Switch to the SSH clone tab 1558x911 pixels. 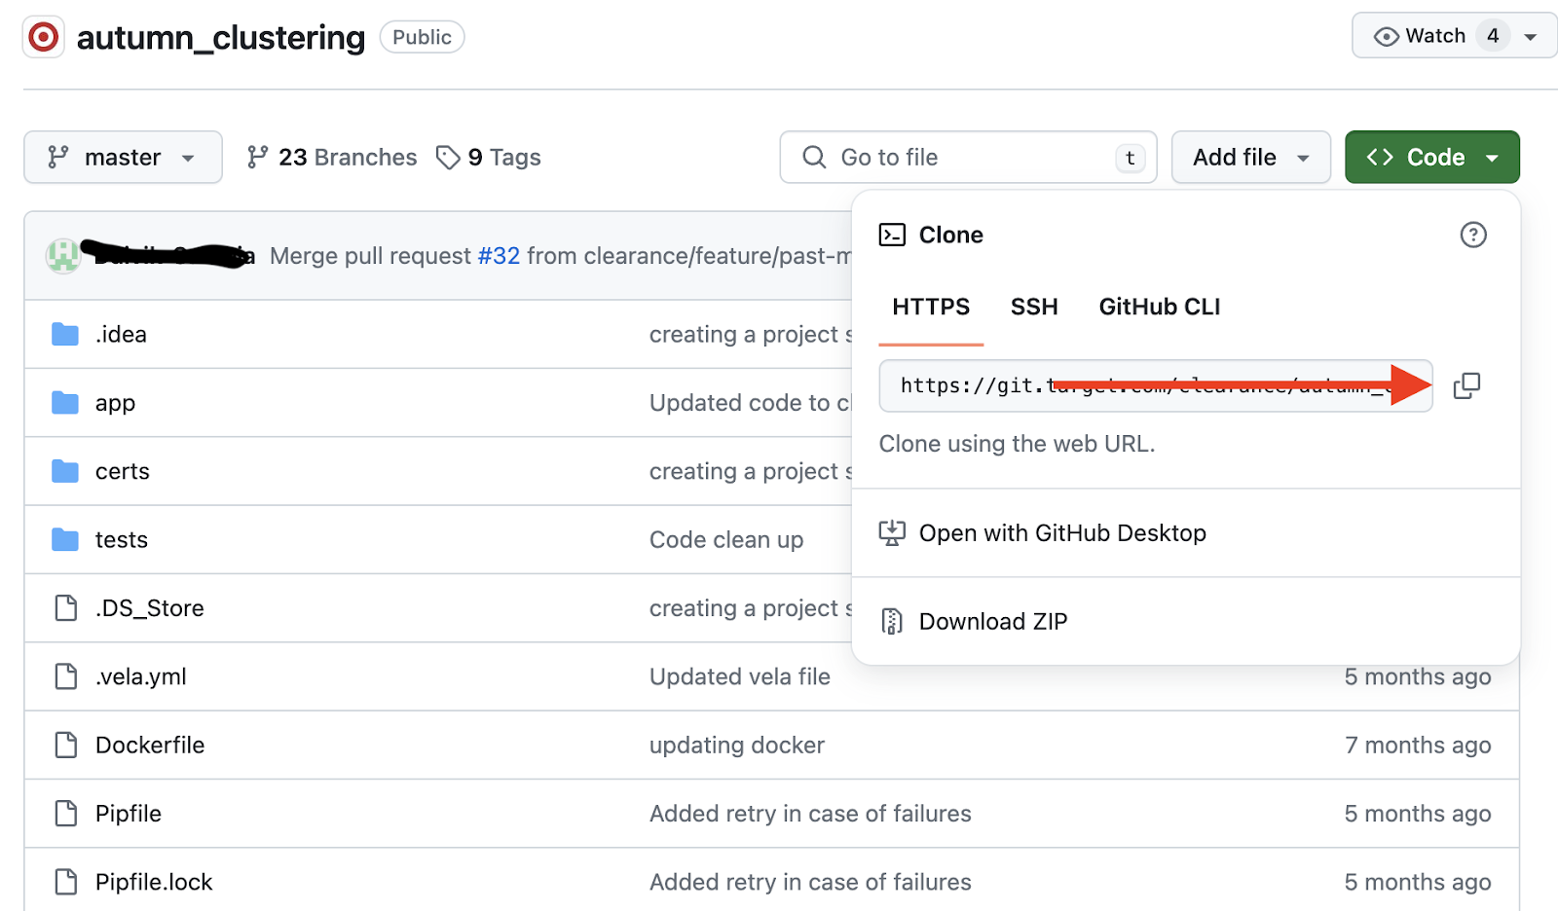point(1034,308)
